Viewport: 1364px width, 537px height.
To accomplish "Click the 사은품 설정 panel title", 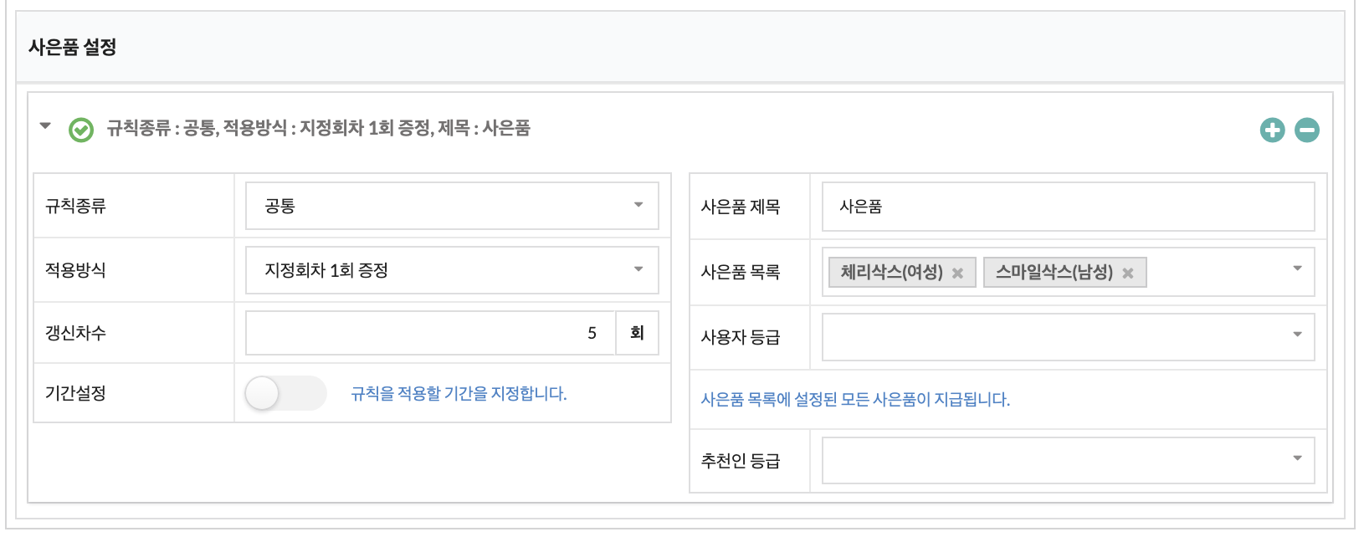I will click(x=73, y=47).
